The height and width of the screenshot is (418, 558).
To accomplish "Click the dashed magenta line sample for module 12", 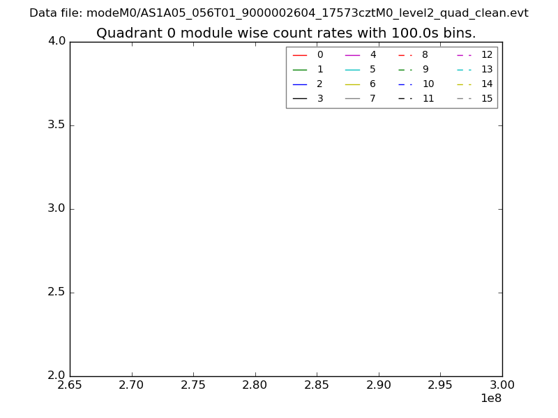I will click(x=464, y=54).
